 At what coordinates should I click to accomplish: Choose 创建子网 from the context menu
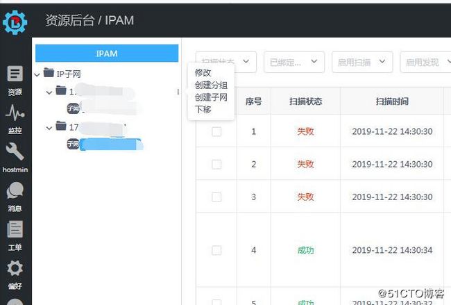point(211,97)
